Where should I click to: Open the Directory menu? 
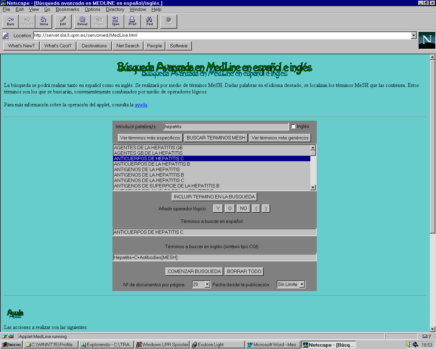pos(115,10)
